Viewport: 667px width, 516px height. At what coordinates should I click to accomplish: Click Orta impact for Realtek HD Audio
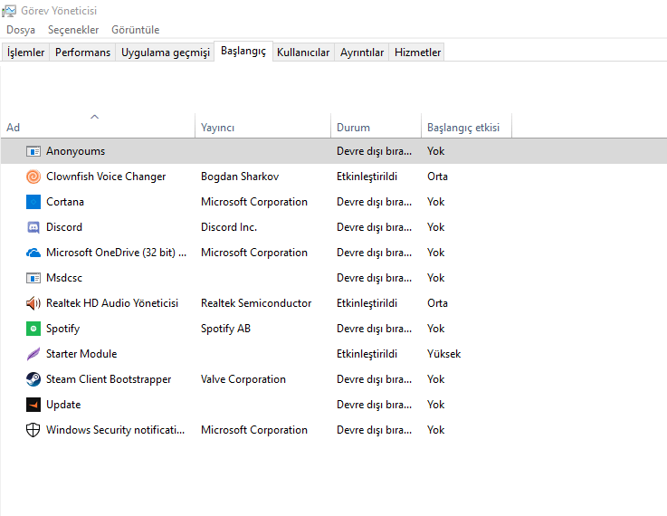(437, 303)
